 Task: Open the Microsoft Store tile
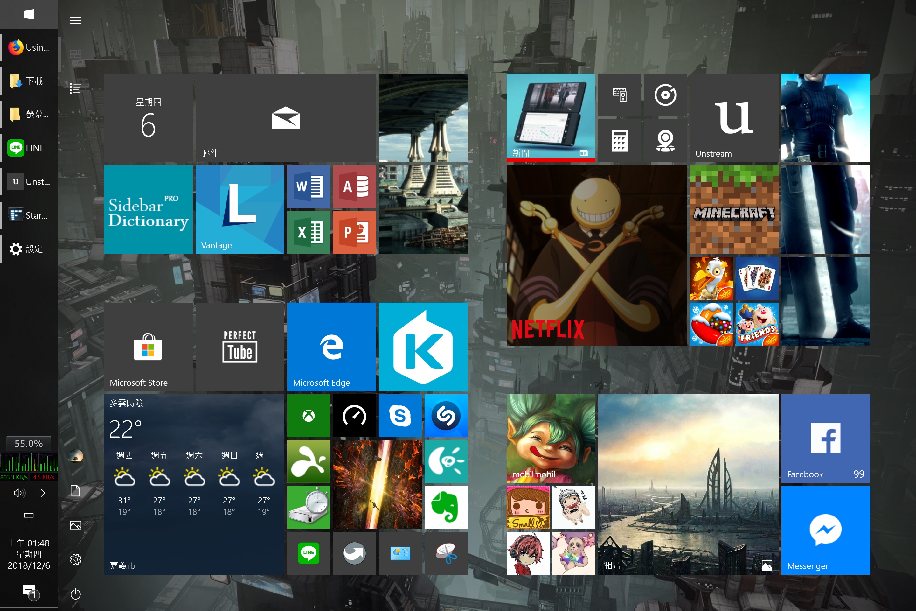click(149, 347)
